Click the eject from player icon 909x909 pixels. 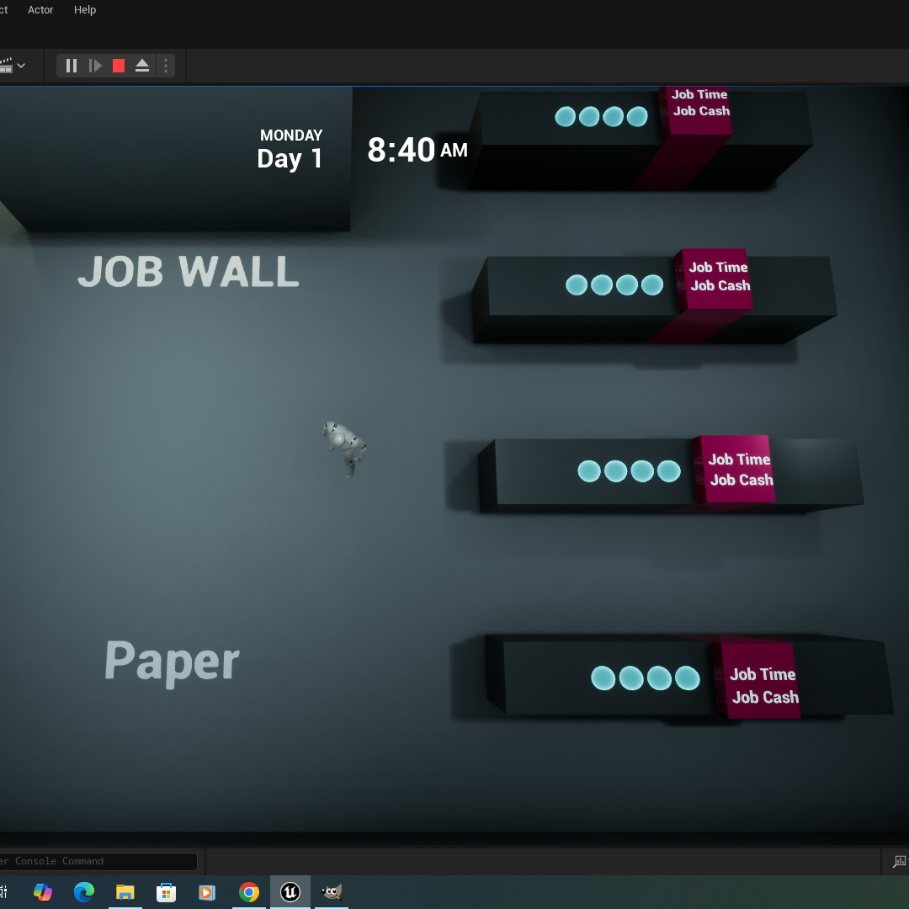pyautogui.click(x=142, y=66)
